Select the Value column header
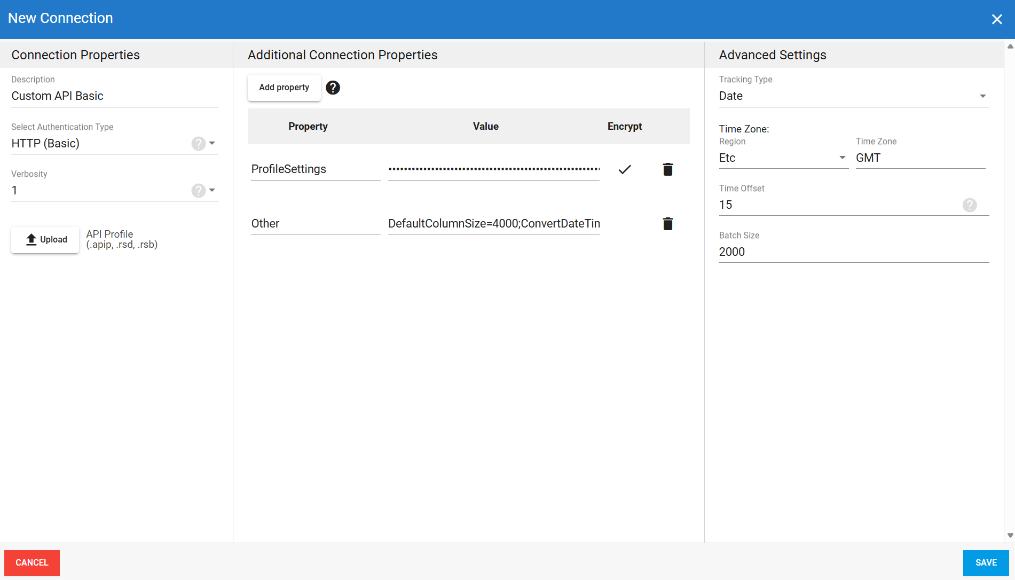Screen dimensions: 1015x580 (486, 127)
